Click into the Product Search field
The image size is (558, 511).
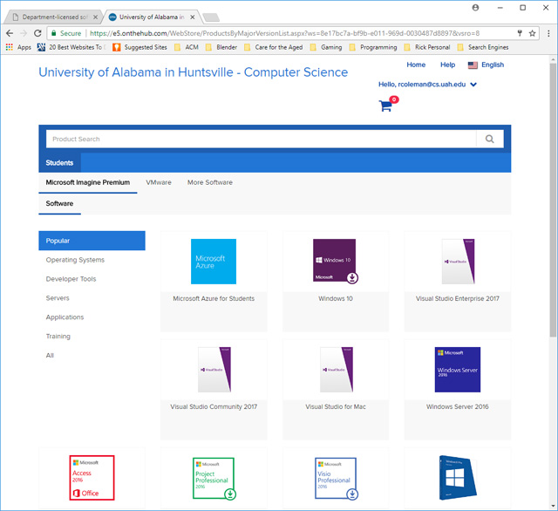coord(260,139)
